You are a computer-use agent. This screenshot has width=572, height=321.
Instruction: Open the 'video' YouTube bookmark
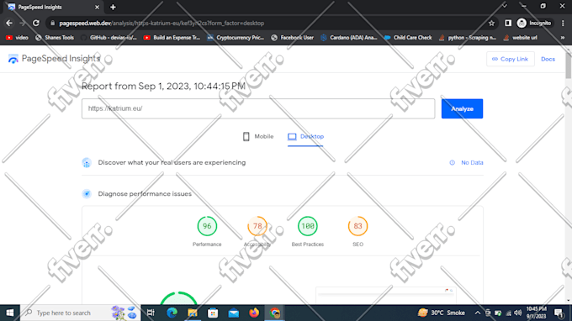(x=17, y=38)
